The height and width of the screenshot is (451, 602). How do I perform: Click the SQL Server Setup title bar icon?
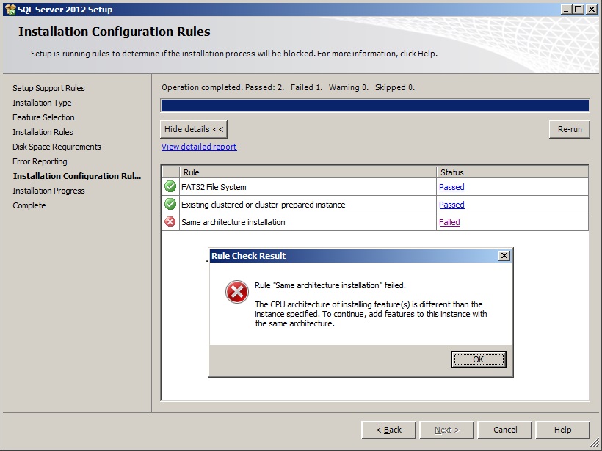[x=10, y=10]
